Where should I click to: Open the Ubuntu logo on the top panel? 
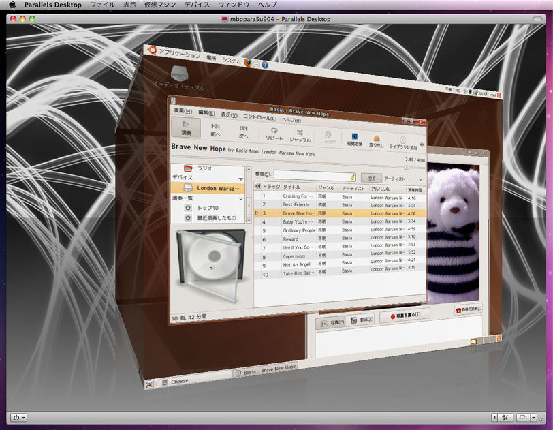152,50
